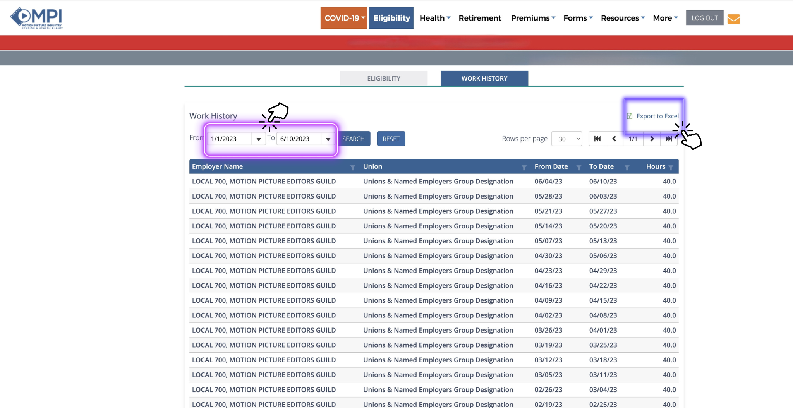793x408 pixels.
Task: Click Export to Excel link
Action: click(657, 116)
